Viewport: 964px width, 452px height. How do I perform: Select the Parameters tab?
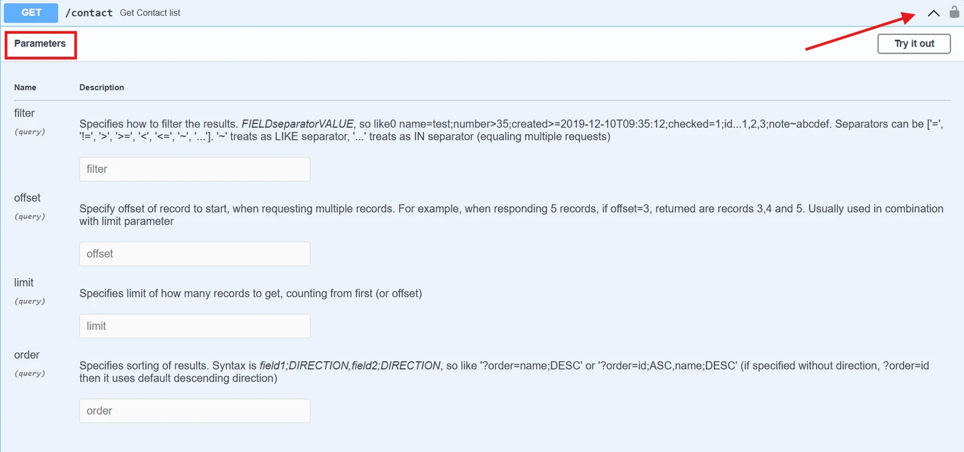click(x=40, y=44)
